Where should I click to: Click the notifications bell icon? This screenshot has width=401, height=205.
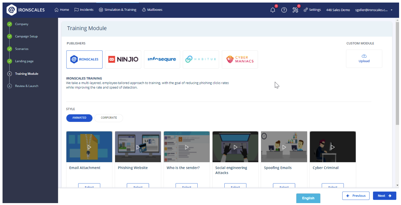click(x=273, y=10)
